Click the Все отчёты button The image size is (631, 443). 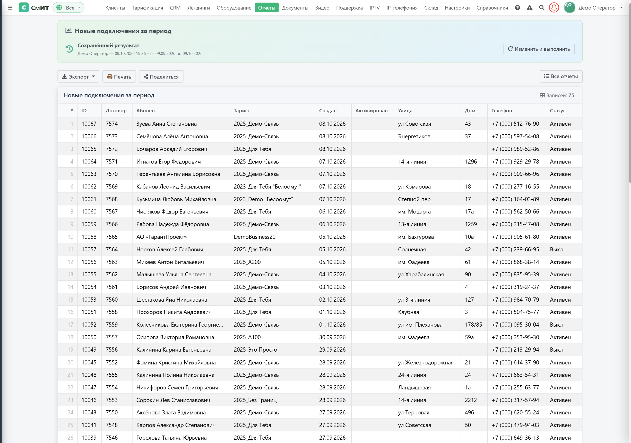click(x=561, y=76)
